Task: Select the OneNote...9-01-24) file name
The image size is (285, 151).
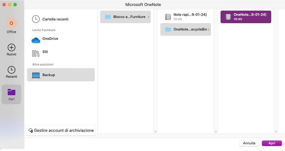Action: point(250,15)
